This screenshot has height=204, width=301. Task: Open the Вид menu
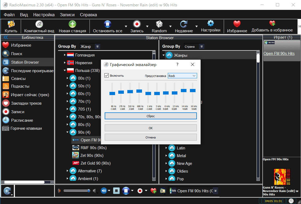point(24,15)
